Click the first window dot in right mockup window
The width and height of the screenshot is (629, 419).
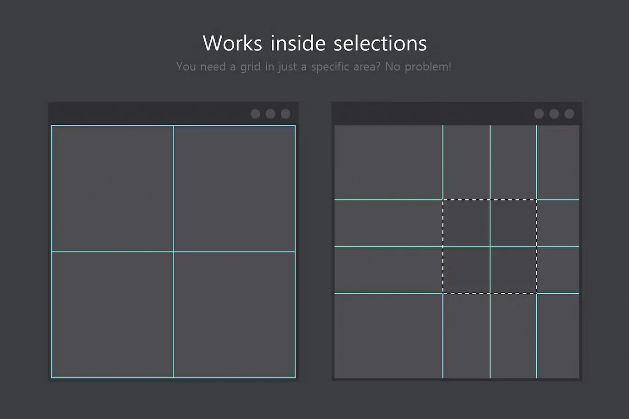pyautogui.click(x=539, y=114)
